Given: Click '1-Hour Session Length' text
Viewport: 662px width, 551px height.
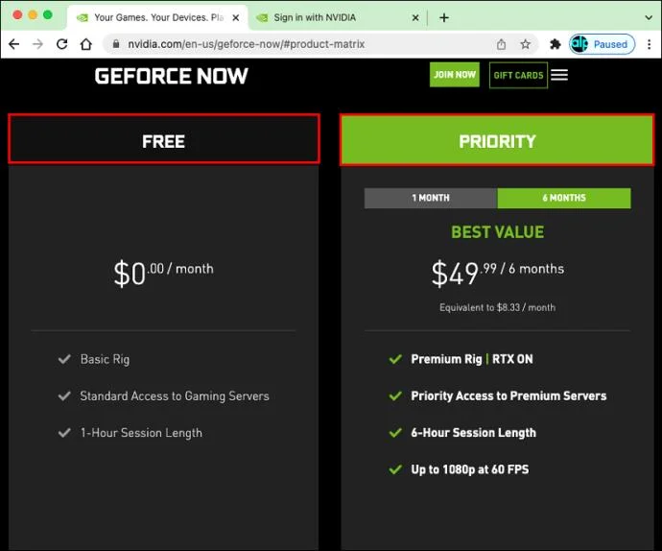Looking at the screenshot, I should tap(141, 433).
